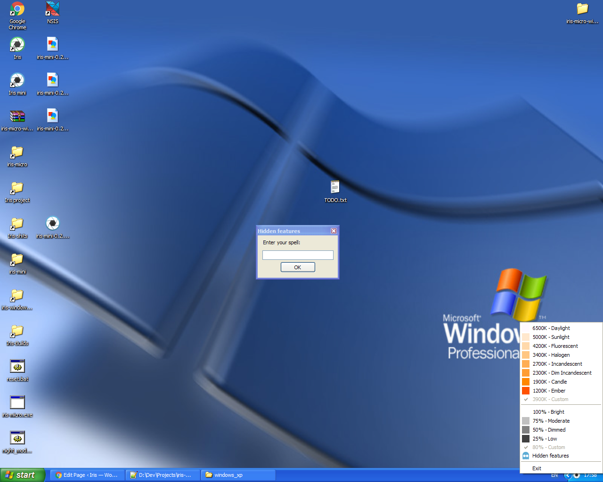Click the EN language indicator

(x=554, y=475)
